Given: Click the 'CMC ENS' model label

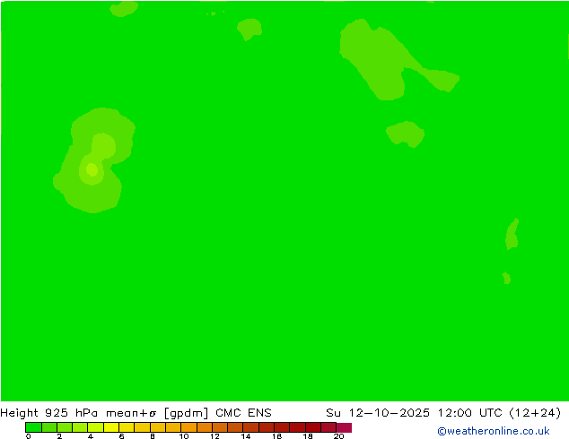Looking at the screenshot, I should [x=243, y=413].
